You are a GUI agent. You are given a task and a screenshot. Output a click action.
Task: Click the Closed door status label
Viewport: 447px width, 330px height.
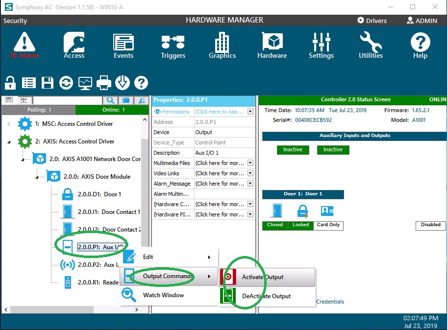pos(275,225)
